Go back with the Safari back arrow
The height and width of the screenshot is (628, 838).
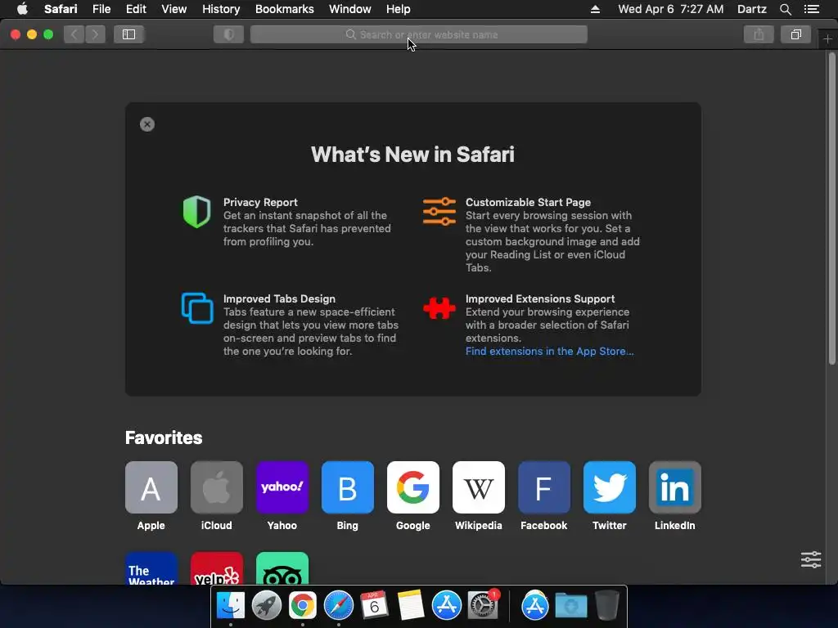click(x=74, y=34)
